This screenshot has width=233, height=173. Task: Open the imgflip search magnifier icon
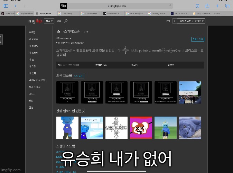pyautogui.click(x=66, y=21)
